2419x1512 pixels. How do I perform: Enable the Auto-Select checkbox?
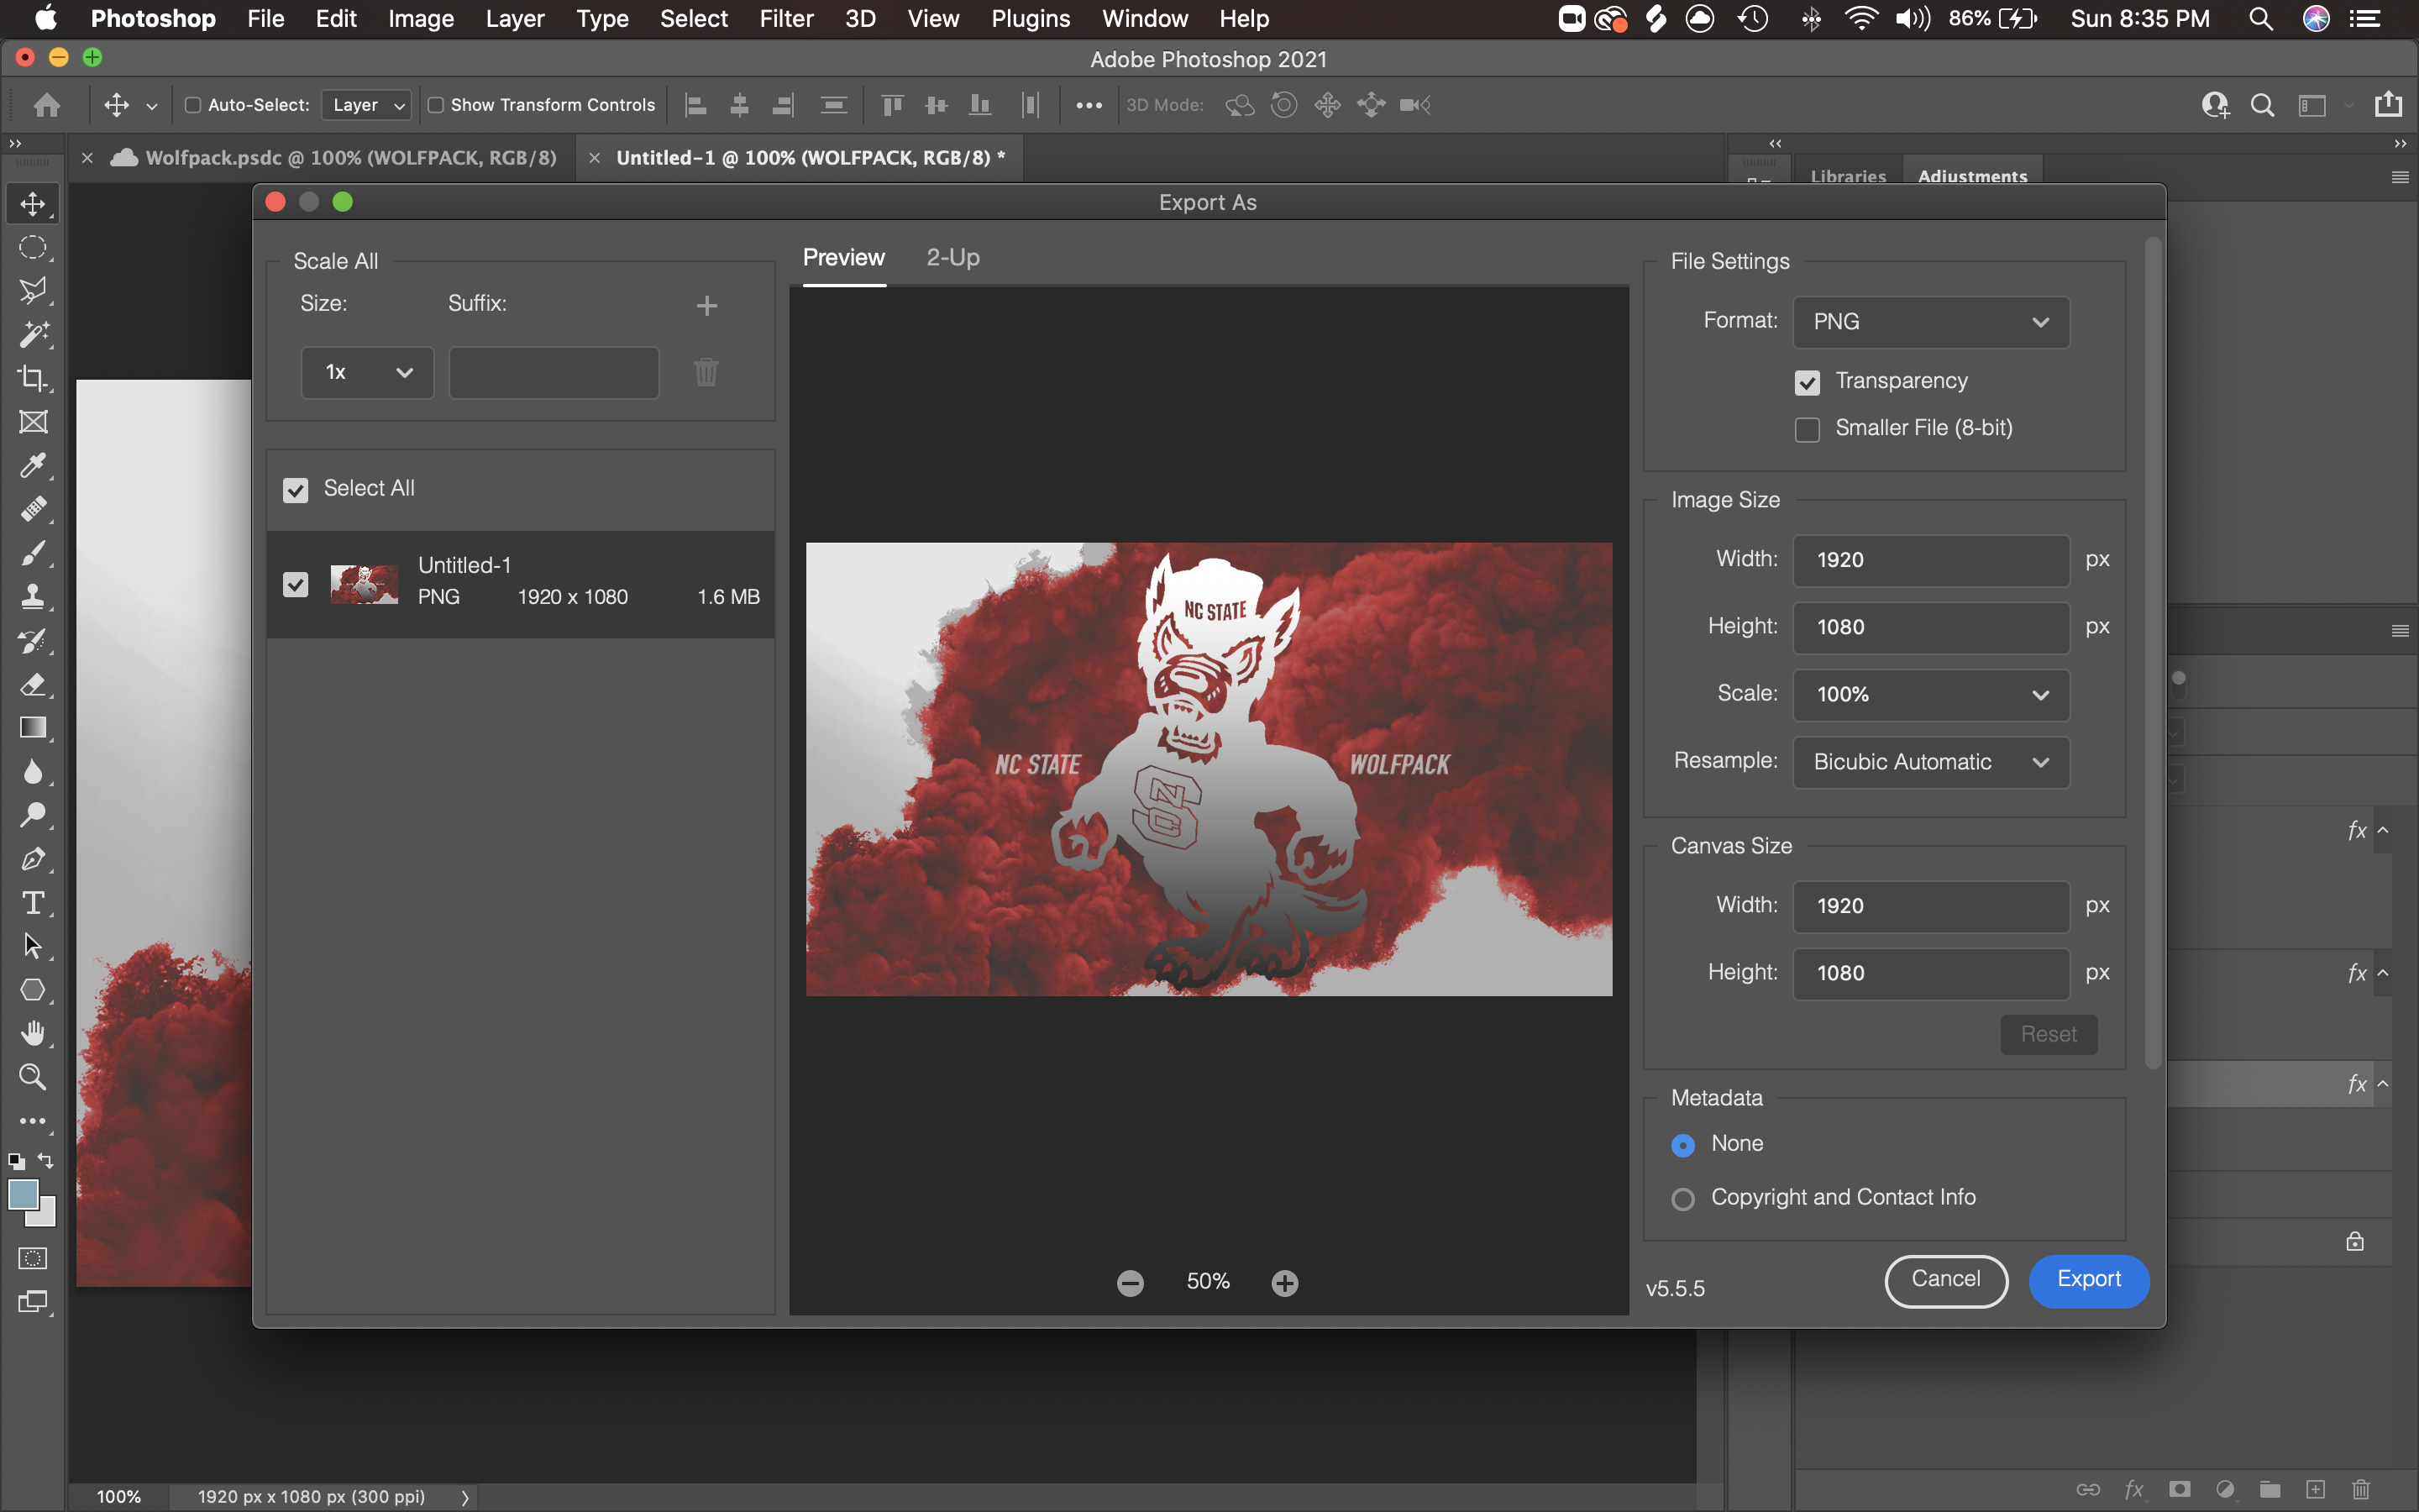pyautogui.click(x=193, y=105)
